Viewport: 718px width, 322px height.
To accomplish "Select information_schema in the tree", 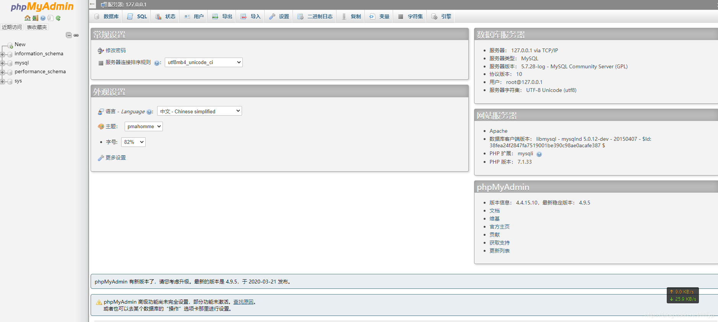I will pyautogui.click(x=39, y=53).
